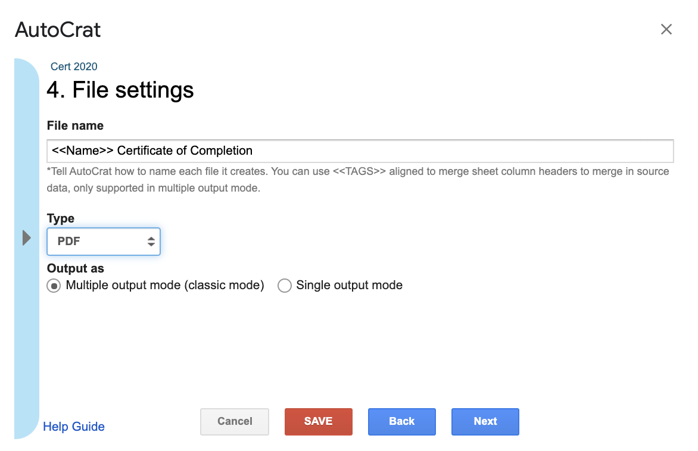Click the AutoCrat title text
This screenshot has height=451, width=698.
click(x=58, y=30)
